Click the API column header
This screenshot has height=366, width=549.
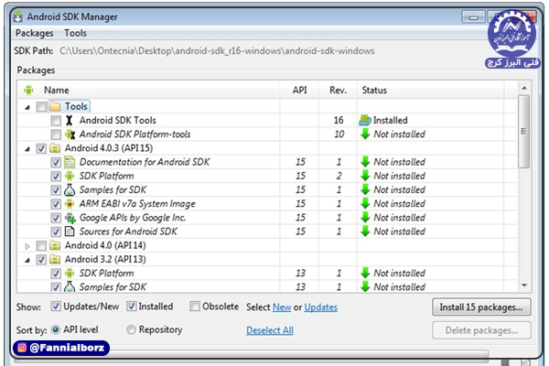(299, 90)
